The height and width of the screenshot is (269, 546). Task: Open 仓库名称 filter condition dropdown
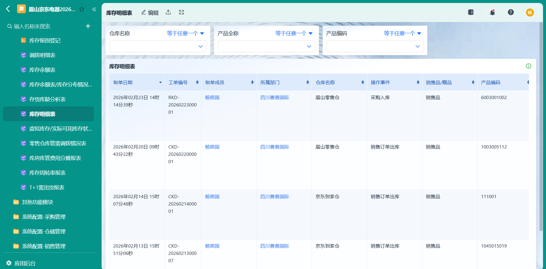click(x=185, y=34)
